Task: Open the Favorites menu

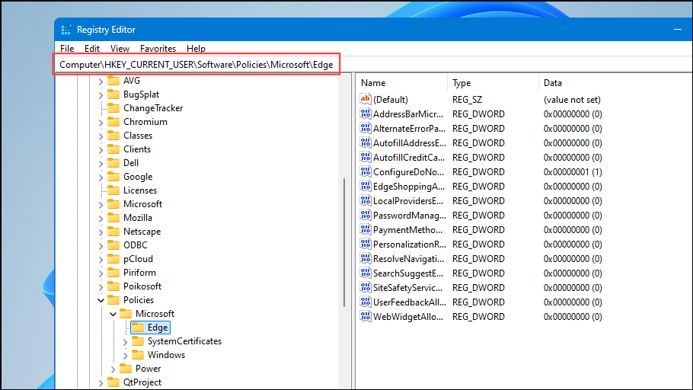Action: tap(158, 48)
